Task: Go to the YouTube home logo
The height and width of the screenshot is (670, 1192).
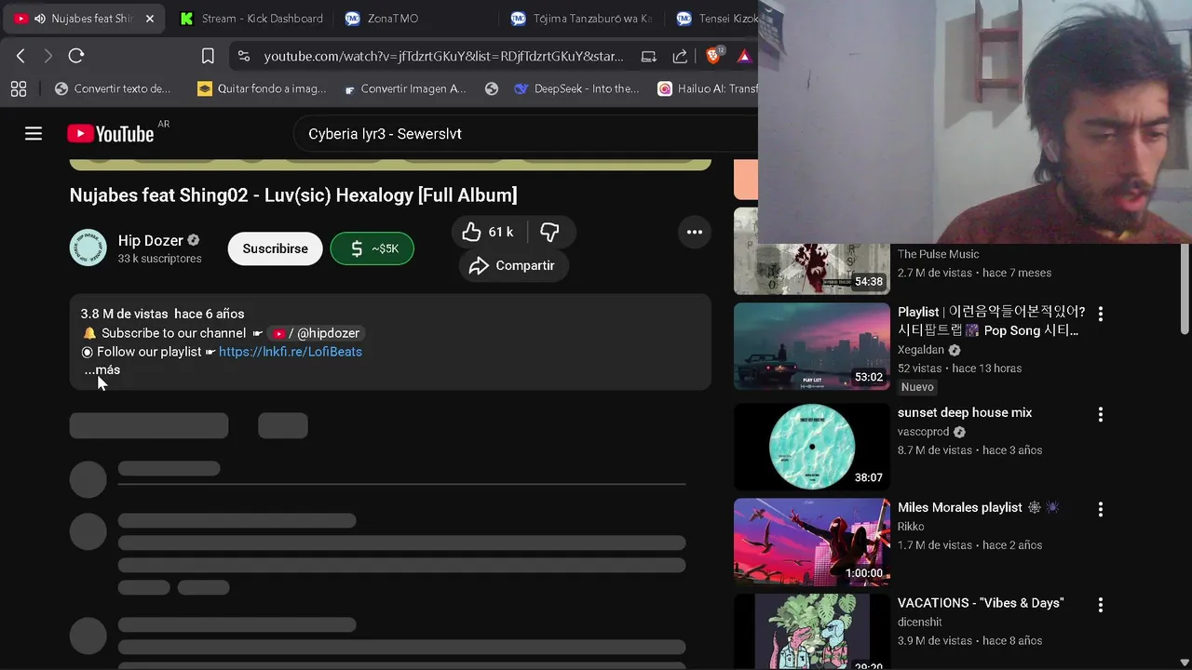Action: click(110, 134)
